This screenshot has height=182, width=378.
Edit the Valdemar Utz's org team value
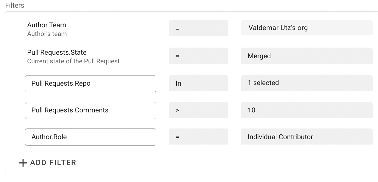306,28
